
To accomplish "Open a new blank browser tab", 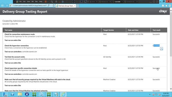I will coord(78,6).
